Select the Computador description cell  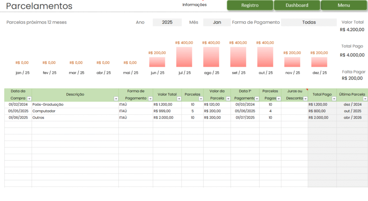coord(75,111)
